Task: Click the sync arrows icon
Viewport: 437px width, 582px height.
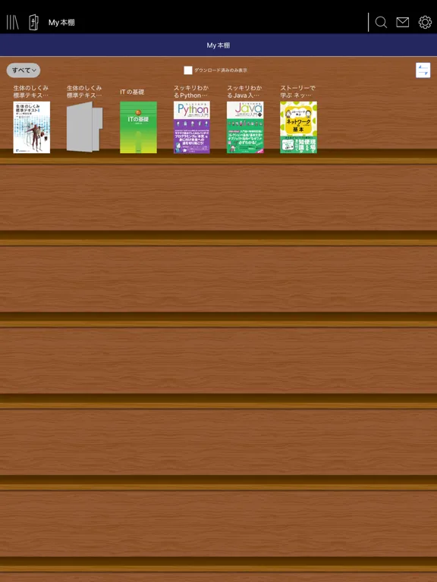Action: pyautogui.click(x=423, y=70)
